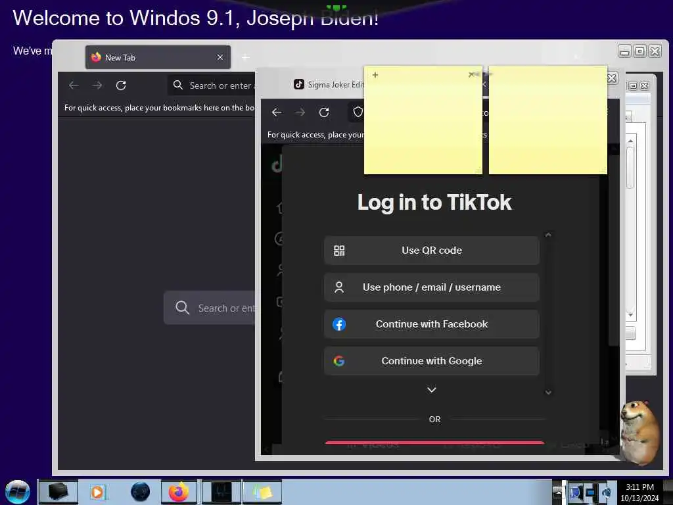Maximize the back Firefox window
The image size is (673, 505).
pos(639,51)
